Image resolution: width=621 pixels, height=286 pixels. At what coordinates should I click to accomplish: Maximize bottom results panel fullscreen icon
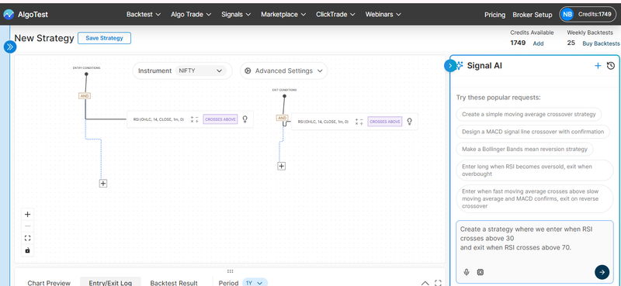(438, 283)
